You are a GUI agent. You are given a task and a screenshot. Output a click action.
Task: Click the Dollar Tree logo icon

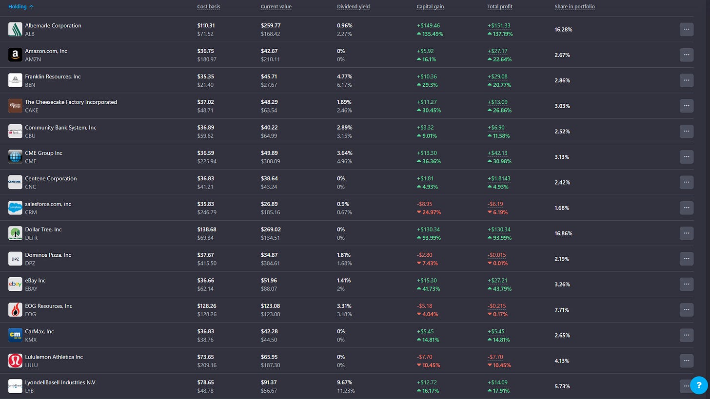[15, 233]
